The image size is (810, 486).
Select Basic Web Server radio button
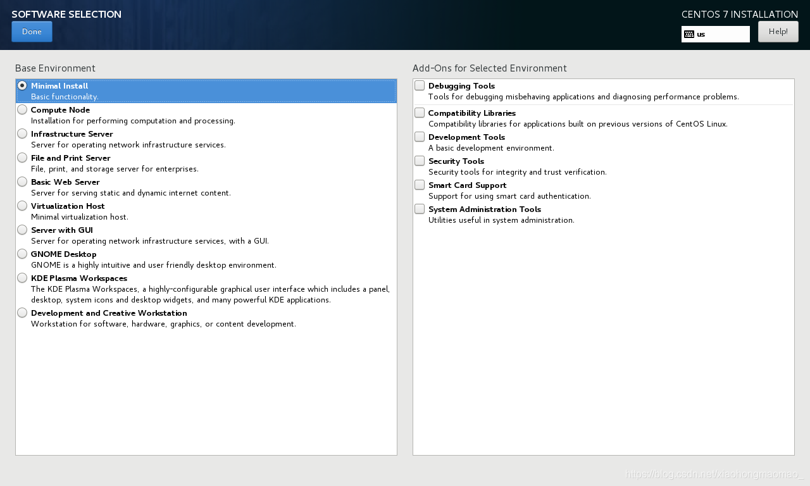pos(22,182)
